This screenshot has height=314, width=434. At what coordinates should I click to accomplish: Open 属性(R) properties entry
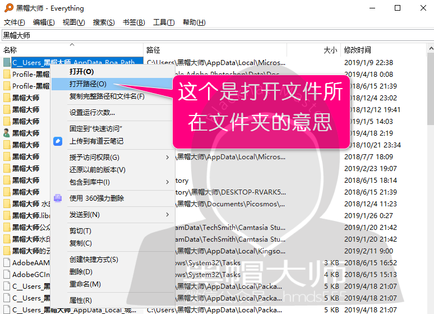tap(112, 301)
